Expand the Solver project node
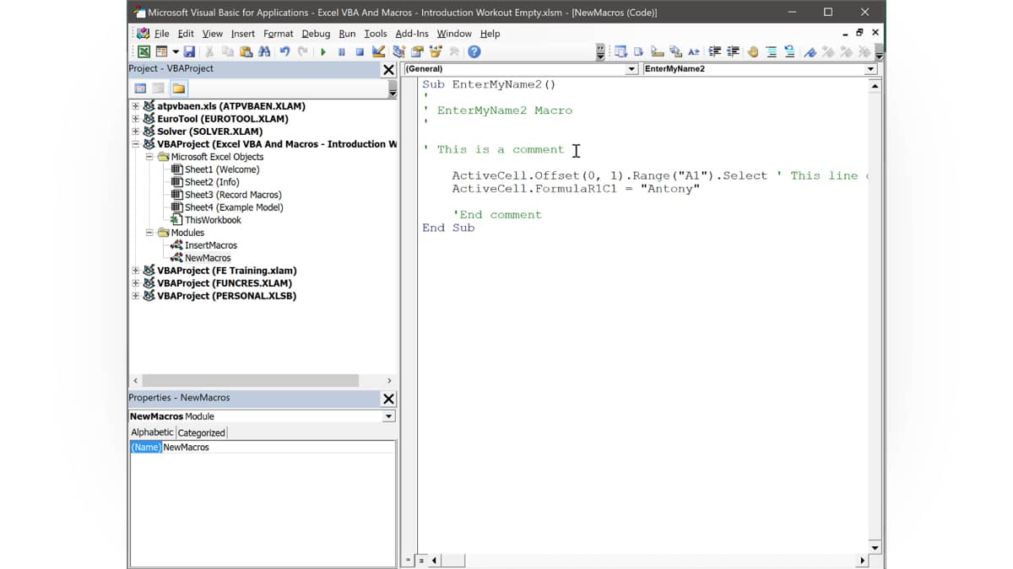Screen dimensions: 1013x569 (x=135, y=132)
